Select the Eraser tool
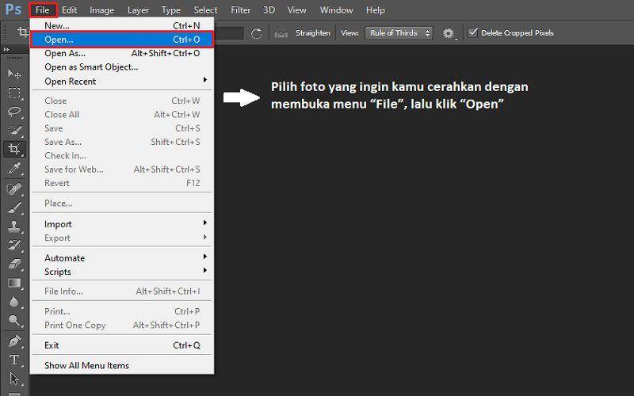Image resolution: width=634 pixels, height=396 pixels. coord(14,264)
